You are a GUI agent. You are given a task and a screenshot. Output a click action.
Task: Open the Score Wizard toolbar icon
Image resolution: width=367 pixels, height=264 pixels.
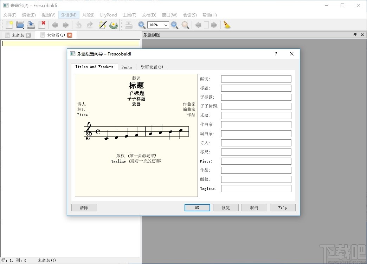tap(102, 25)
